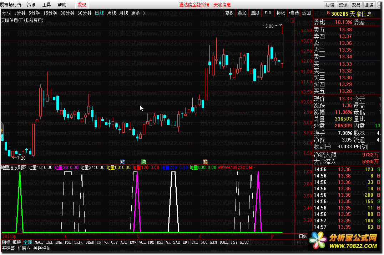The image size is (384, 255).
Task: Click the 资讯 button at top right
Action: coord(343,5)
